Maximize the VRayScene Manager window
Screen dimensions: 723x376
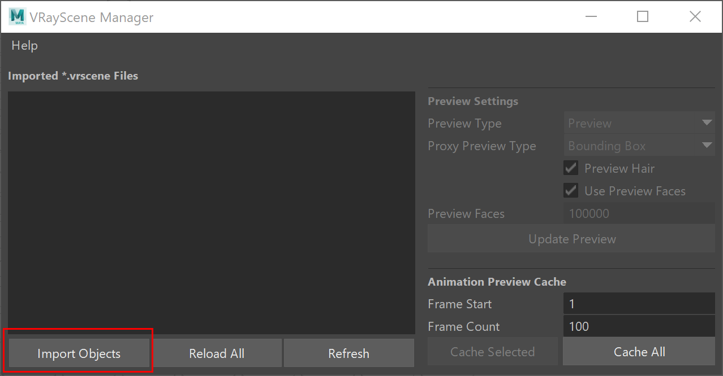click(642, 17)
